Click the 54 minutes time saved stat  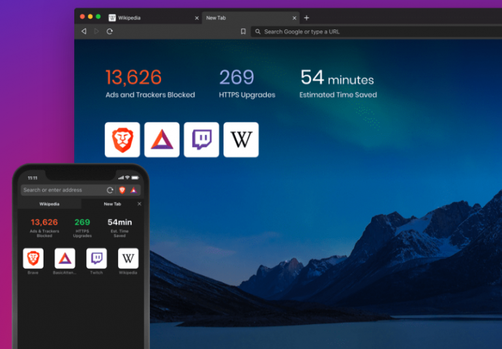[x=338, y=83]
